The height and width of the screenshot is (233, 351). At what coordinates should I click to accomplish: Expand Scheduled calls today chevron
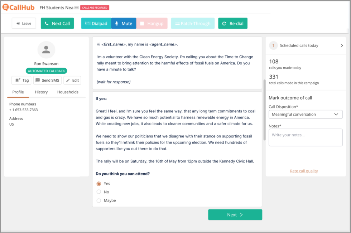coord(342,45)
